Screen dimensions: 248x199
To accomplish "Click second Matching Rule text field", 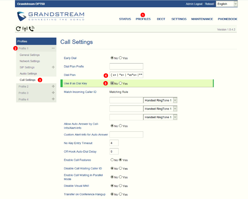I will coord(126,109).
